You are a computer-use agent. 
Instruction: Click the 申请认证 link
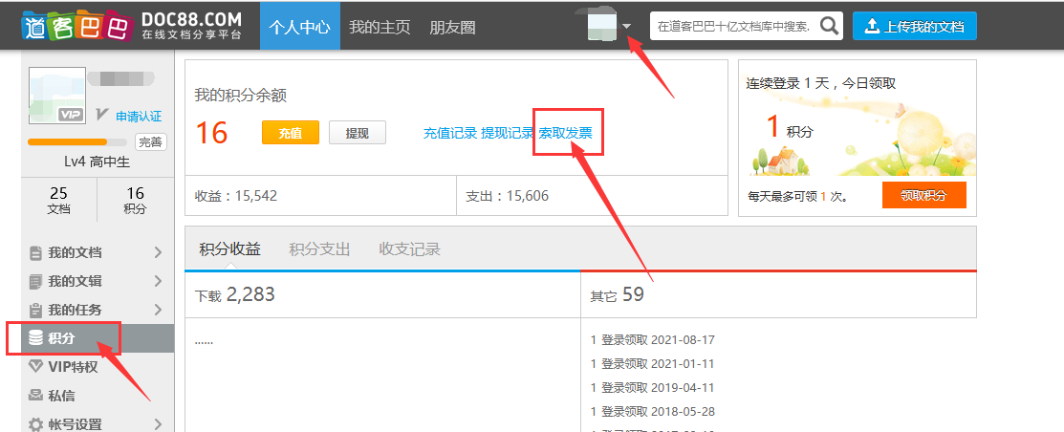pyautogui.click(x=139, y=117)
